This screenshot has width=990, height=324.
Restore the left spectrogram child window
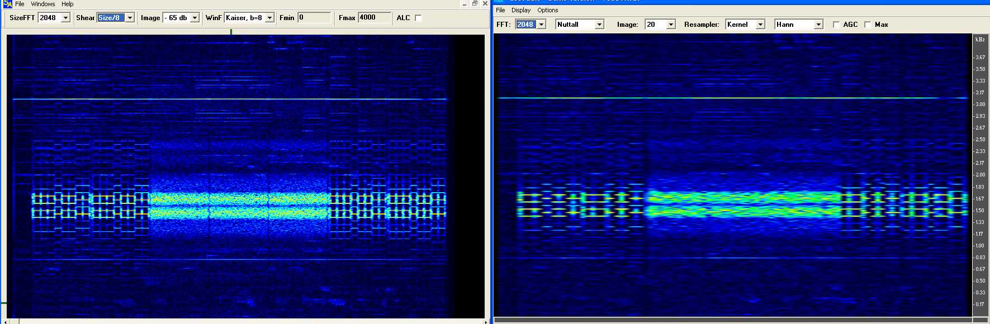coord(475,4)
